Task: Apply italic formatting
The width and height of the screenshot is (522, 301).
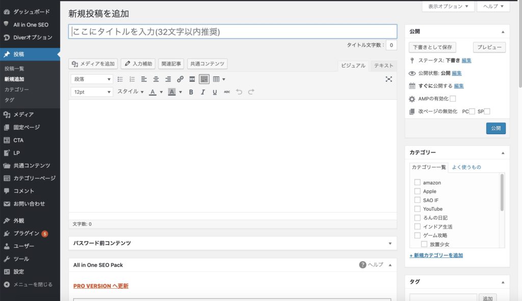Action: 203,92
